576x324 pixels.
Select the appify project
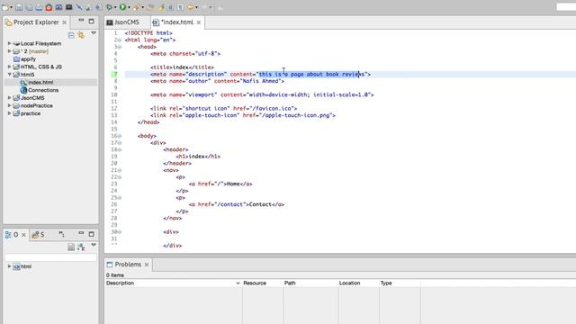[28, 59]
